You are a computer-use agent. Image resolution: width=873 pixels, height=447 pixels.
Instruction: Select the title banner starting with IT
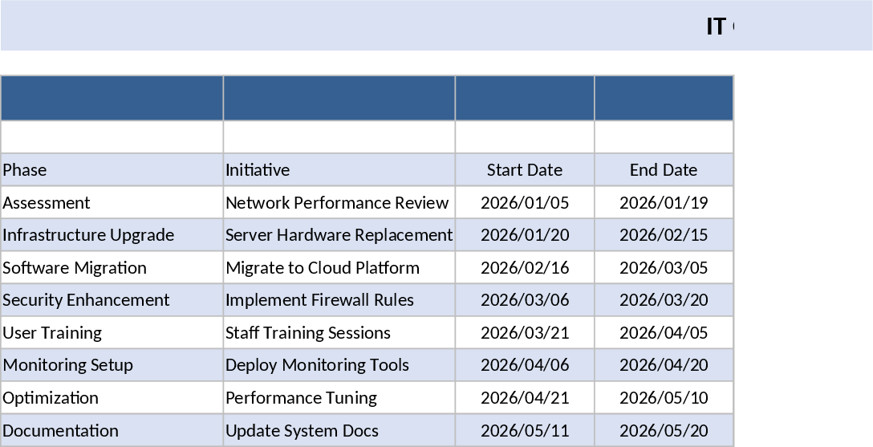tap(436, 26)
